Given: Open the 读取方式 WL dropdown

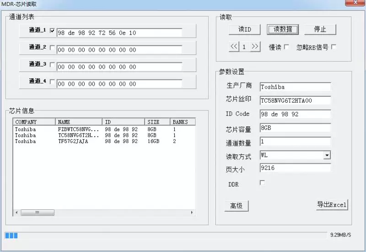Looking at the screenshot, I should point(327,155).
